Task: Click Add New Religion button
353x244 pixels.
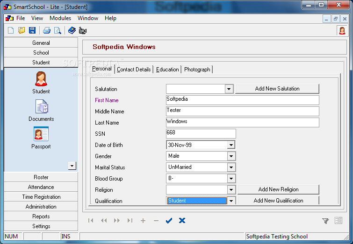Action: (x=279, y=189)
